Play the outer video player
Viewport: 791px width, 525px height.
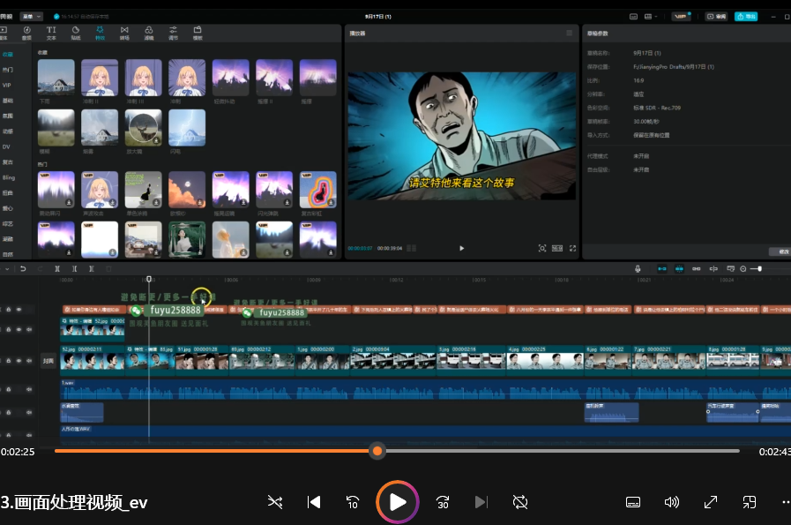coord(398,502)
